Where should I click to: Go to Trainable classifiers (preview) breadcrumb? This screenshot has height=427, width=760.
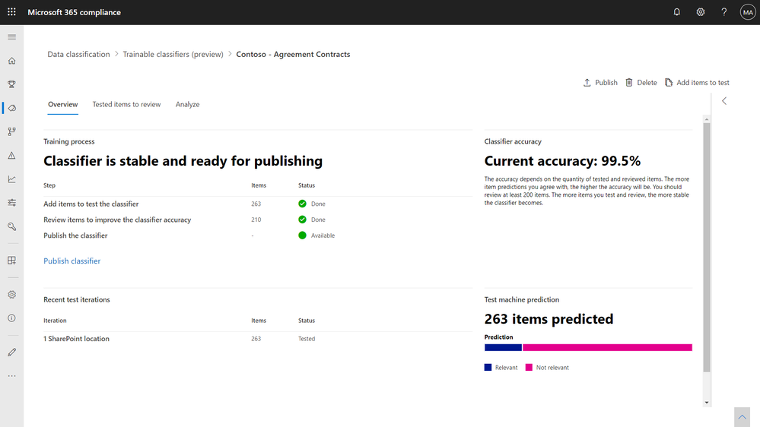[x=173, y=54]
